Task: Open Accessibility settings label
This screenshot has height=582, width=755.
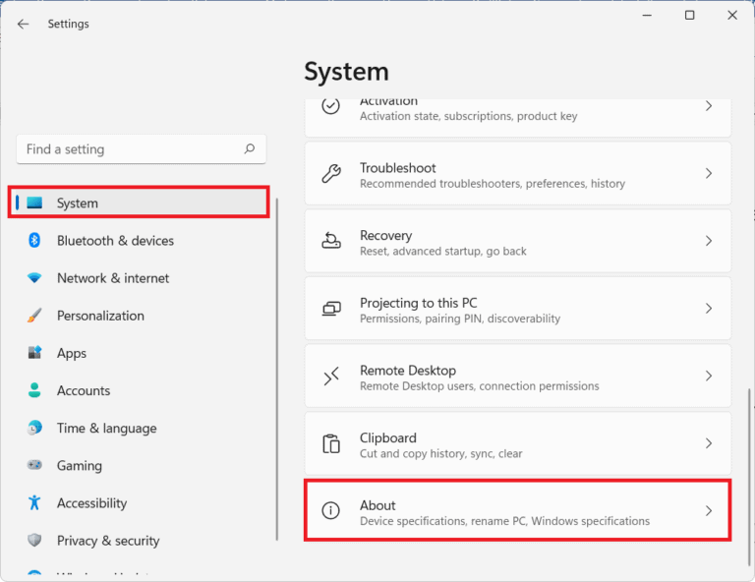Action: click(x=92, y=503)
